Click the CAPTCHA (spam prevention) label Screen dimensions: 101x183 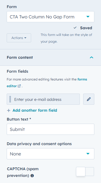point(23,172)
